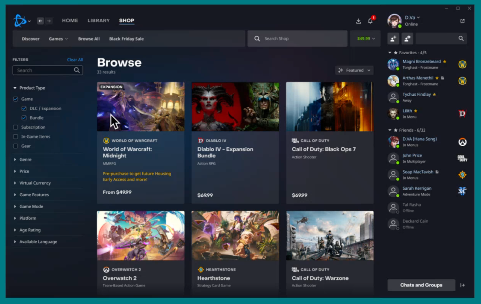481x304 pixels.
Task: Go back with the left arrow button
Action: [40, 21]
